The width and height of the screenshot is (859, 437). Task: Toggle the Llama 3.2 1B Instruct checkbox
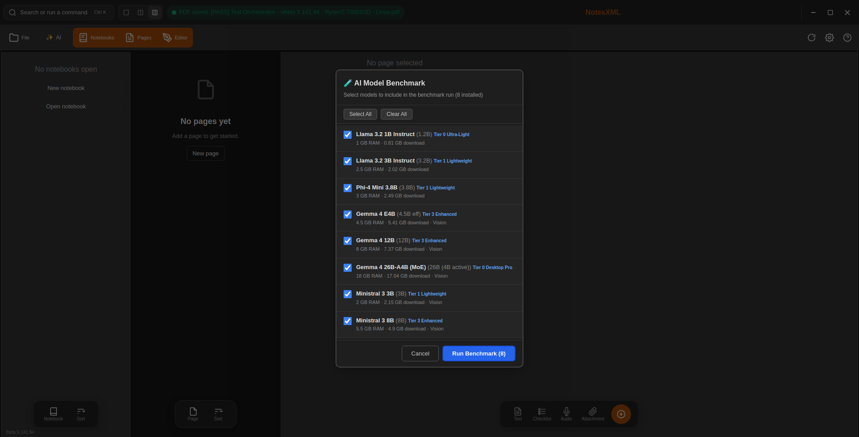(x=348, y=135)
